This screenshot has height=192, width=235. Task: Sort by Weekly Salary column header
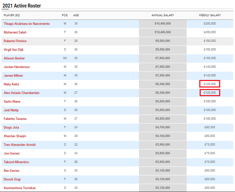[210, 15]
